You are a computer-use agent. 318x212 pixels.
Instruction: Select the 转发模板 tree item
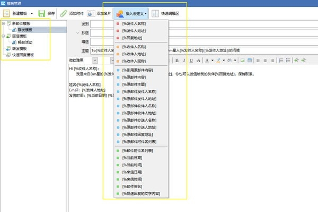click(x=19, y=49)
